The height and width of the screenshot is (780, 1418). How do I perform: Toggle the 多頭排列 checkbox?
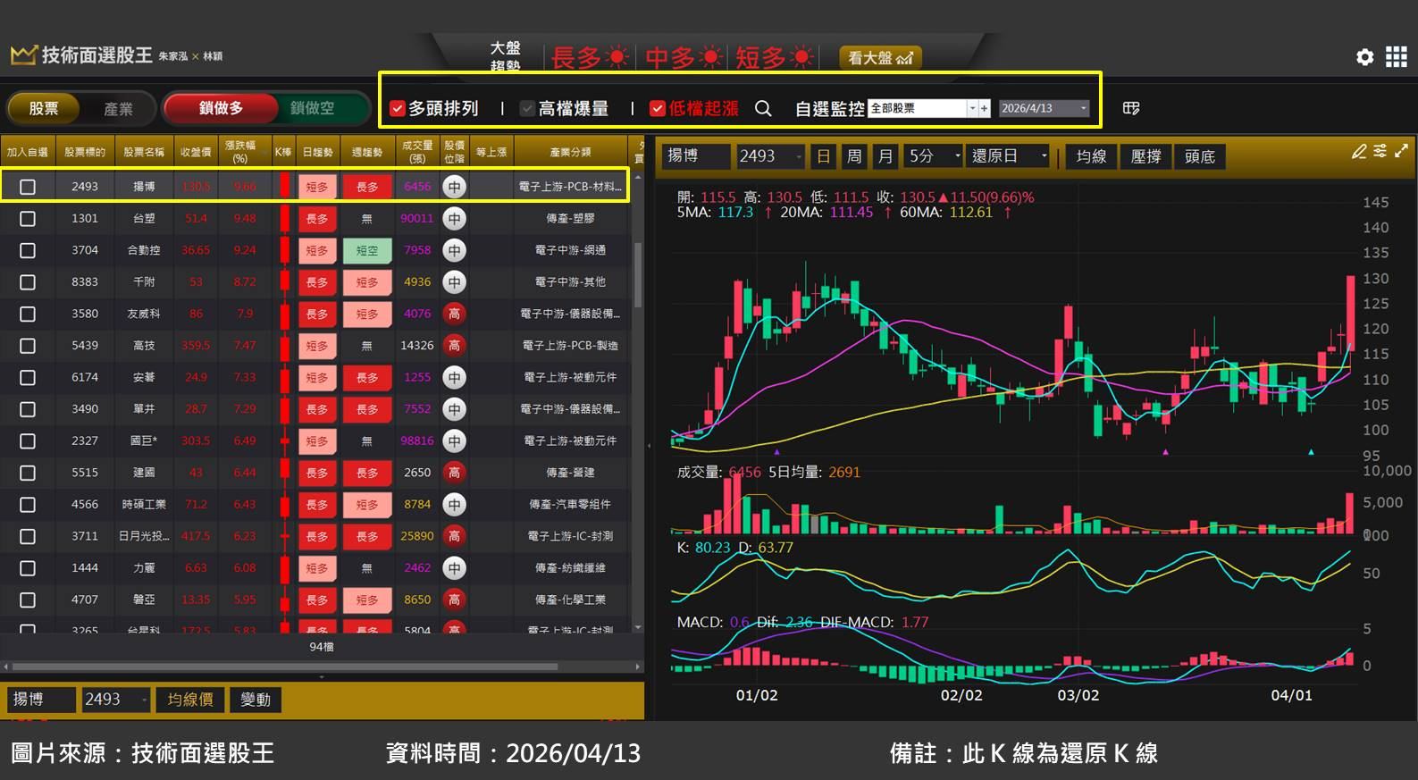(398, 109)
